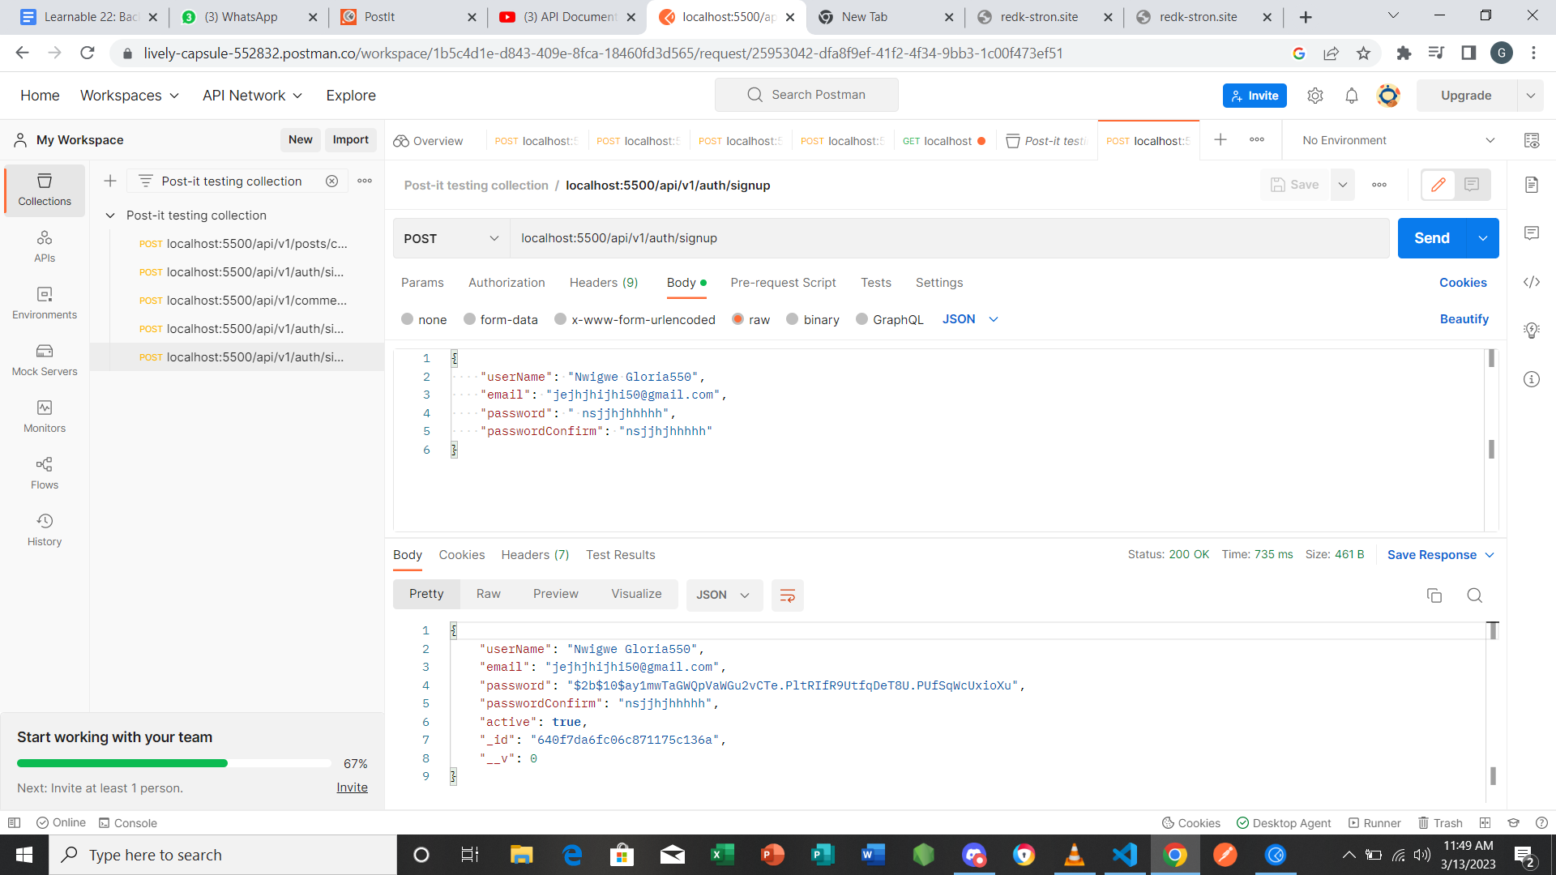Open Save Response dropdown
Image resolution: width=1556 pixels, height=875 pixels.
tap(1441, 555)
